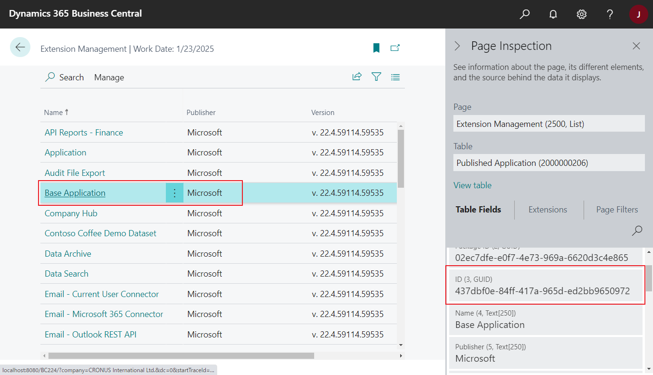The width and height of the screenshot is (653, 375).
Task: Click the share icon above the list
Action: pos(357,76)
